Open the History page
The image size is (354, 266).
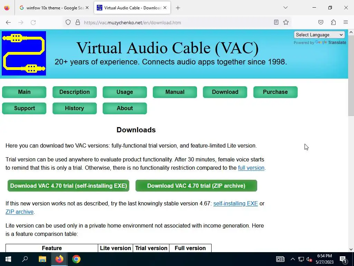click(x=75, y=108)
